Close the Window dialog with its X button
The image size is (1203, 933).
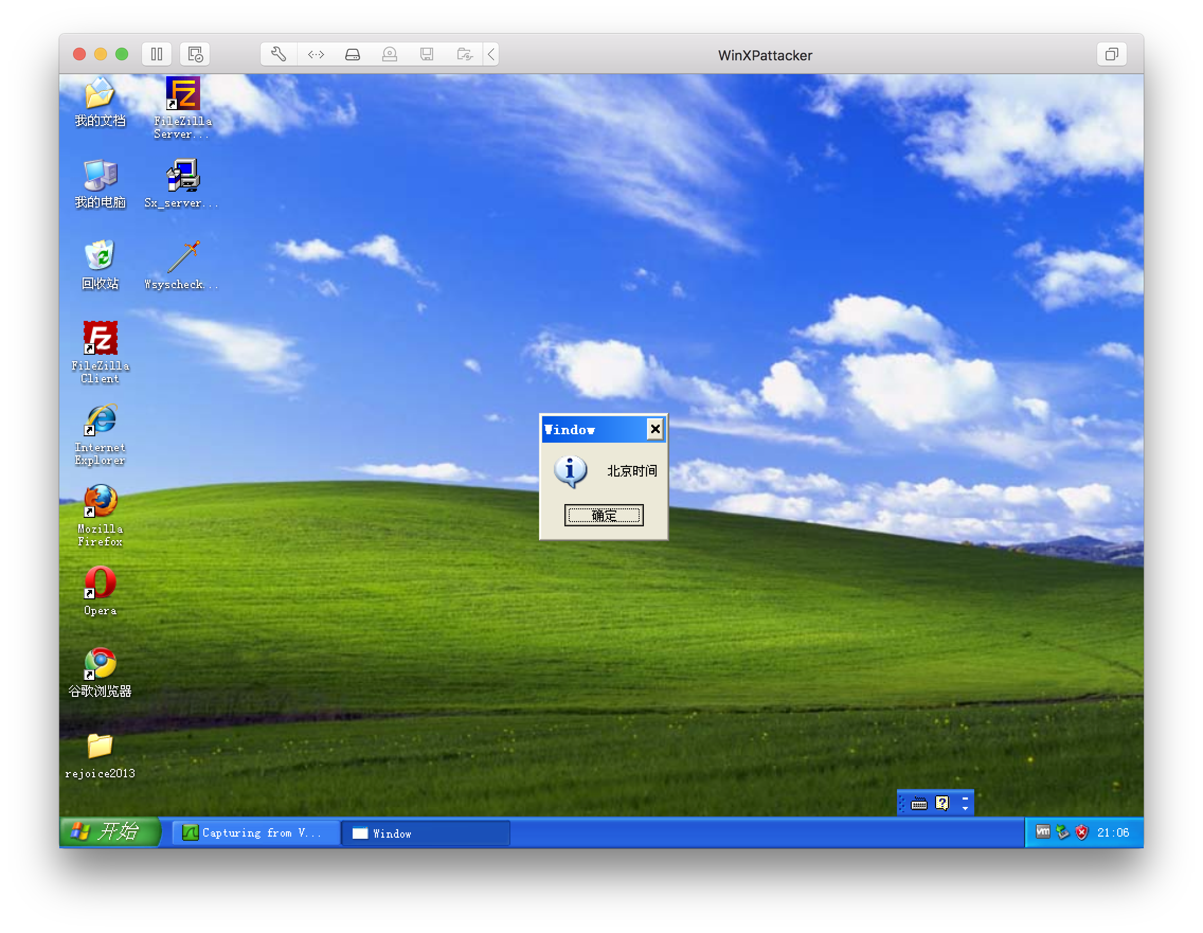coord(655,429)
